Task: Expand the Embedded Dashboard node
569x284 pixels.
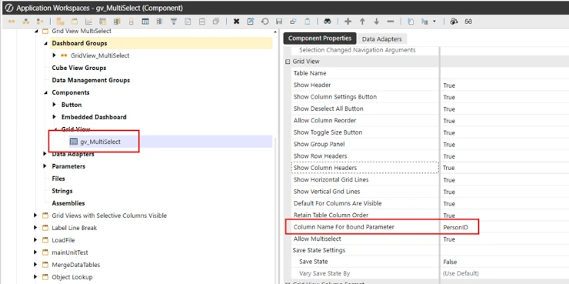Action: coord(55,117)
